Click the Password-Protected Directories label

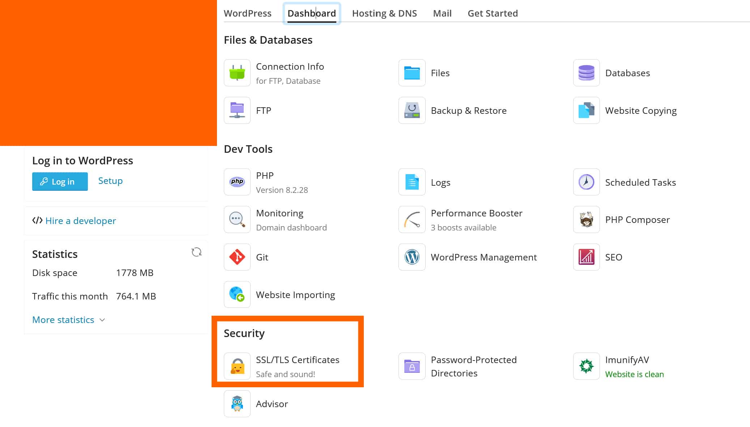click(474, 366)
